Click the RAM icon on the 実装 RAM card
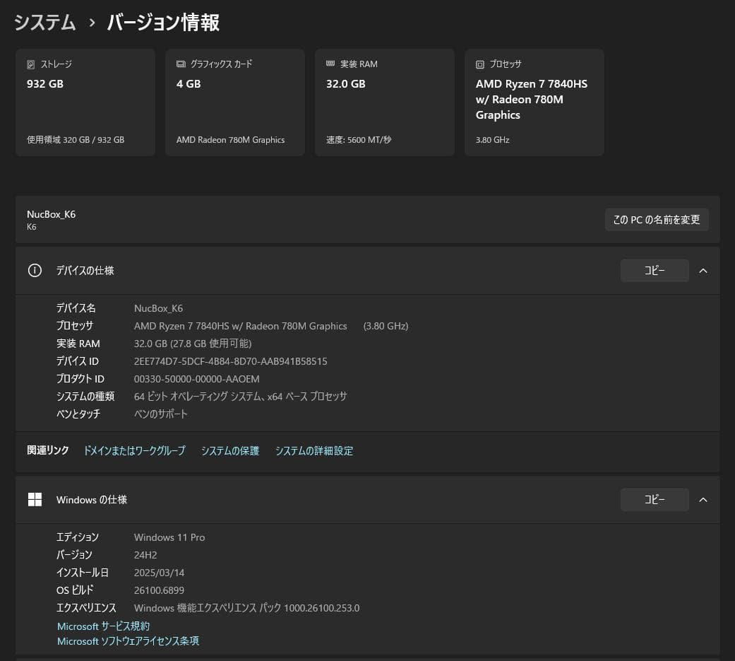 (x=330, y=64)
